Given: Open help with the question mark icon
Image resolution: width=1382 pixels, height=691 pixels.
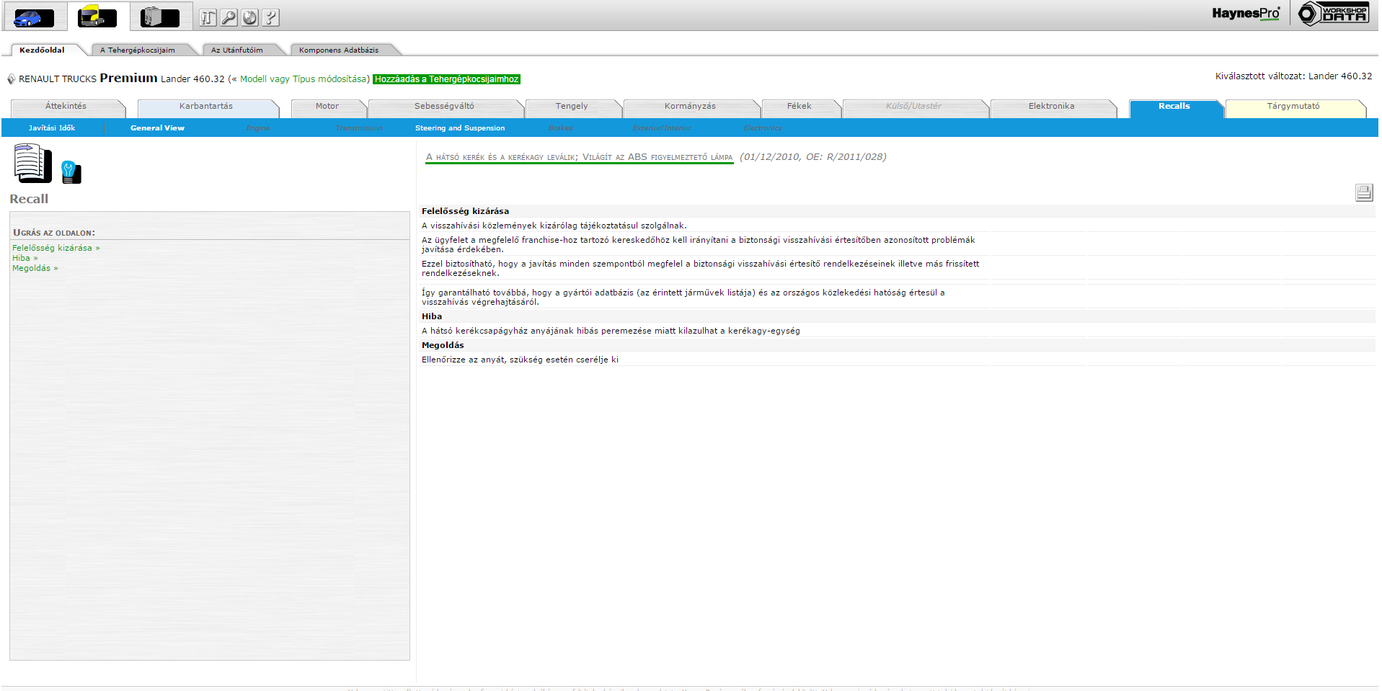Looking at the screenshot, I should point(270,18).
